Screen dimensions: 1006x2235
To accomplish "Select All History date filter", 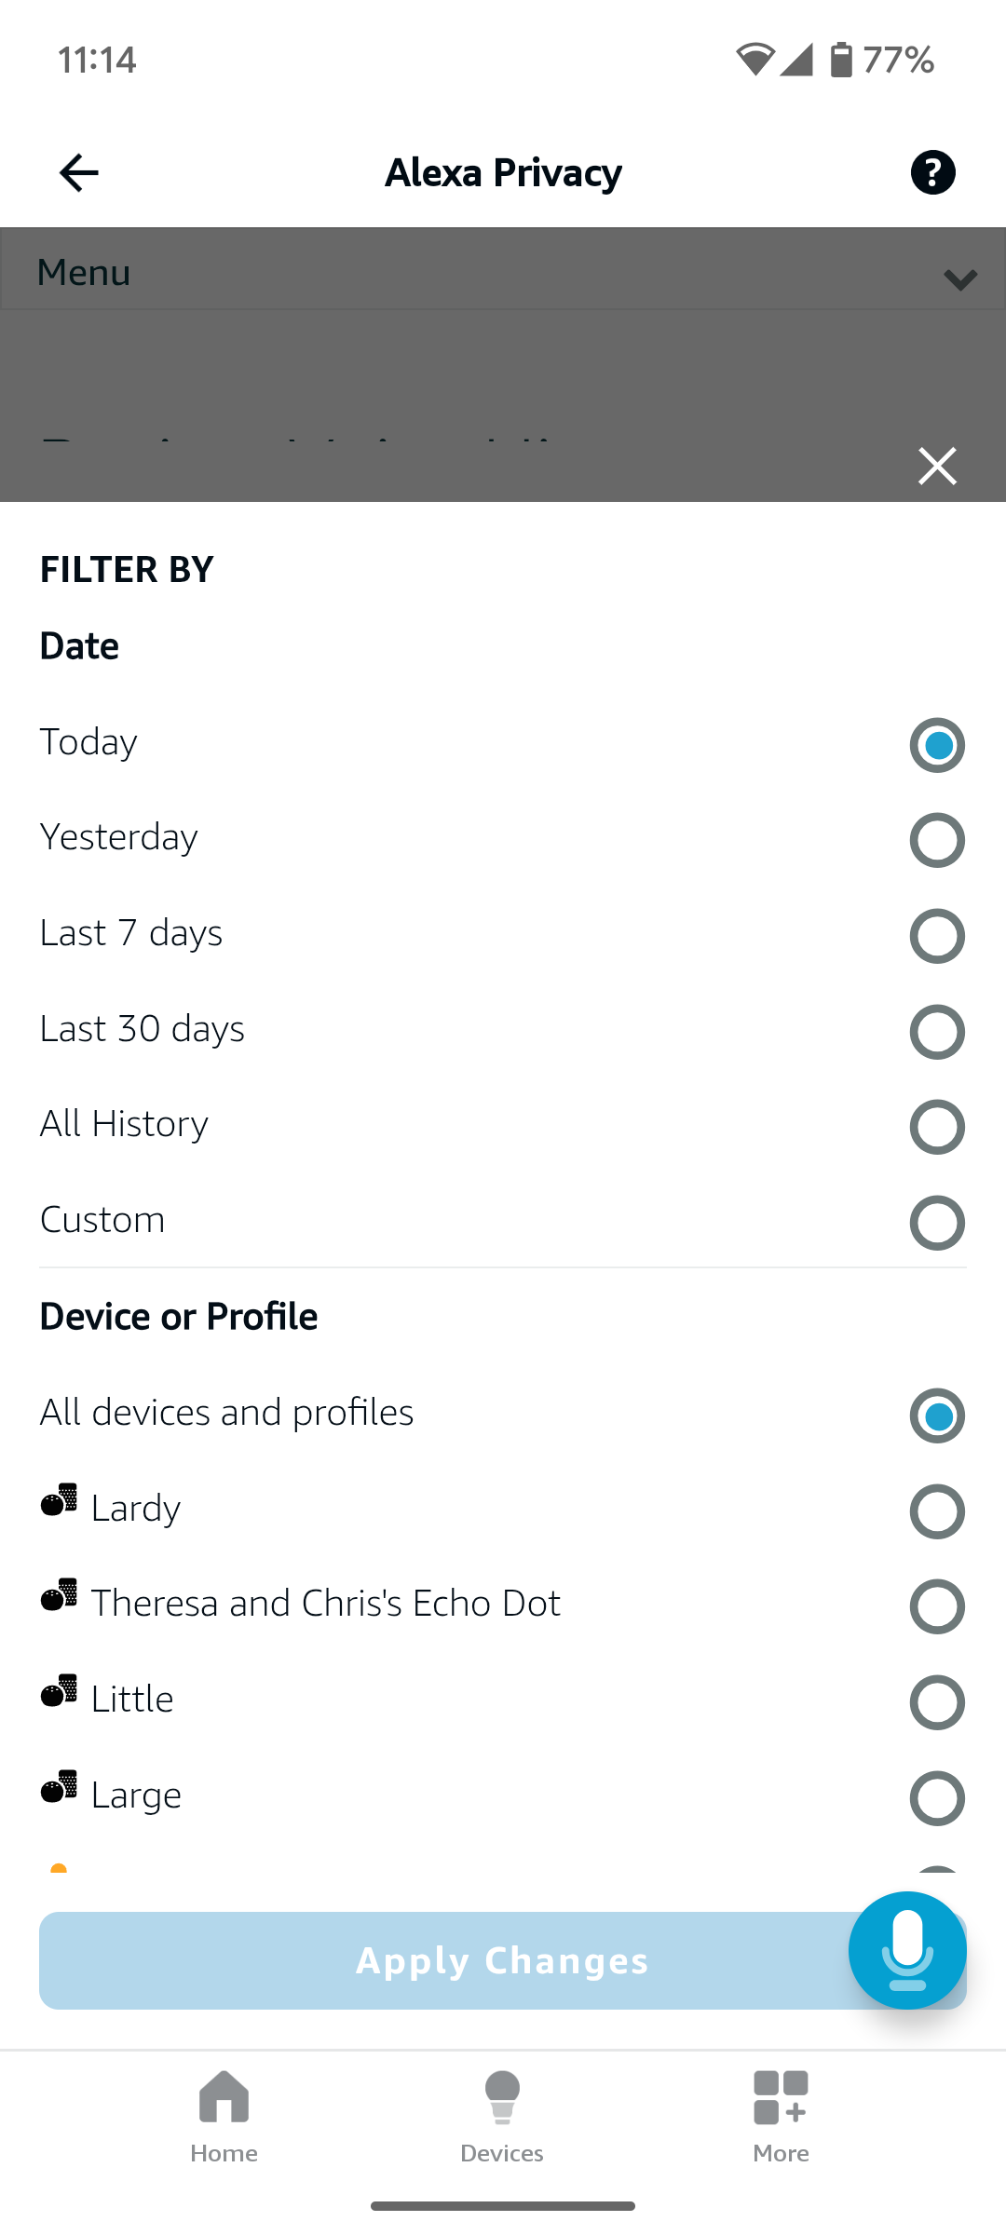I will click(x=937, y=1127).
